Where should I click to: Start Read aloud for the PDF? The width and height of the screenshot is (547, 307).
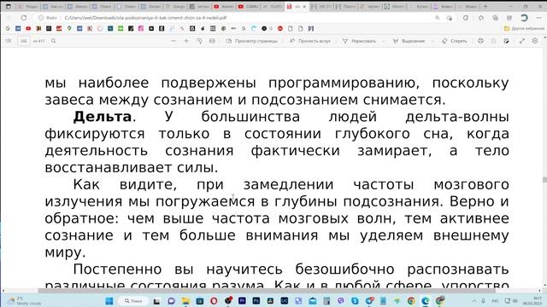pos(309,41)
